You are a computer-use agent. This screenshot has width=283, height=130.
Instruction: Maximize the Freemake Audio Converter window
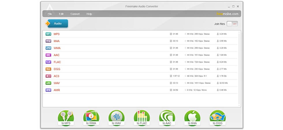233,6
